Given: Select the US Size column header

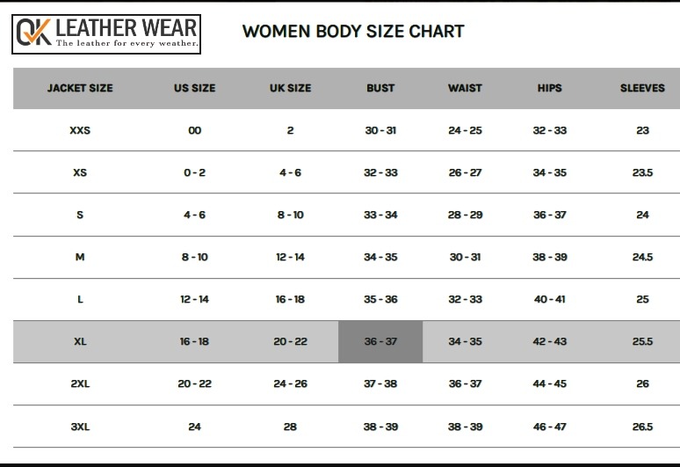Looking at the screenshot, I should click(x=194, y=88).
